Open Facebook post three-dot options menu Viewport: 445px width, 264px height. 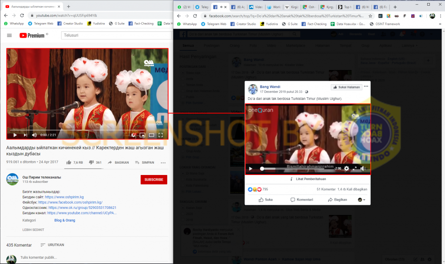[x=366, y=86]
